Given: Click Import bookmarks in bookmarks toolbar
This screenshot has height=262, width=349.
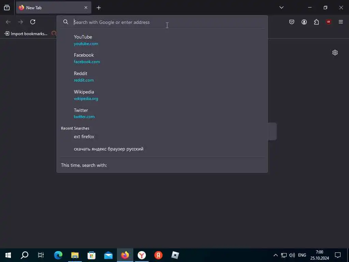Looking at the screenshot, I should (x=26, y=34).
